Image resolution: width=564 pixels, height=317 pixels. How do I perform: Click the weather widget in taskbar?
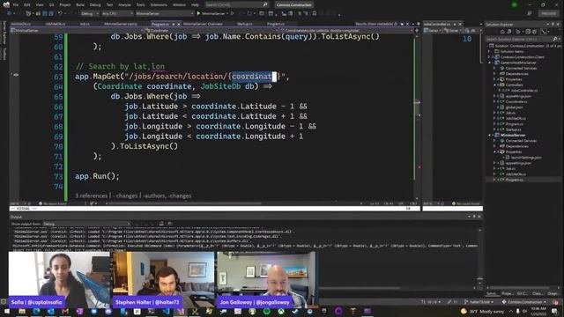482,311
